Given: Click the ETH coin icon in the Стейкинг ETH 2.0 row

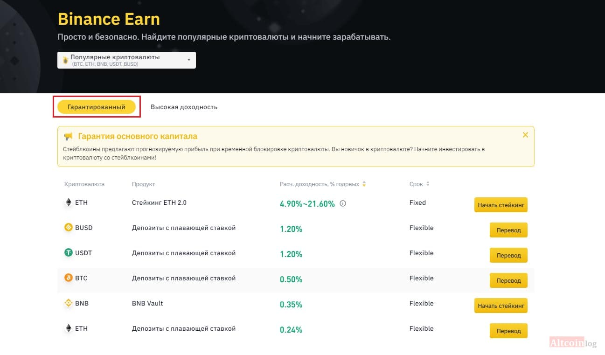Looking at the screenshot, I should tap(69, 202).
